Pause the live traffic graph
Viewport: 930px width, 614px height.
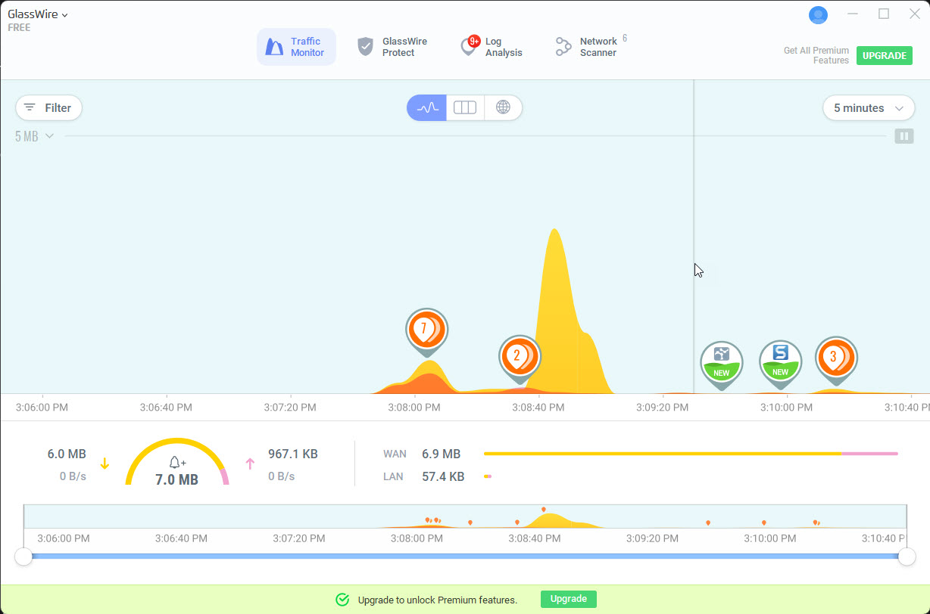click(904, 136)
